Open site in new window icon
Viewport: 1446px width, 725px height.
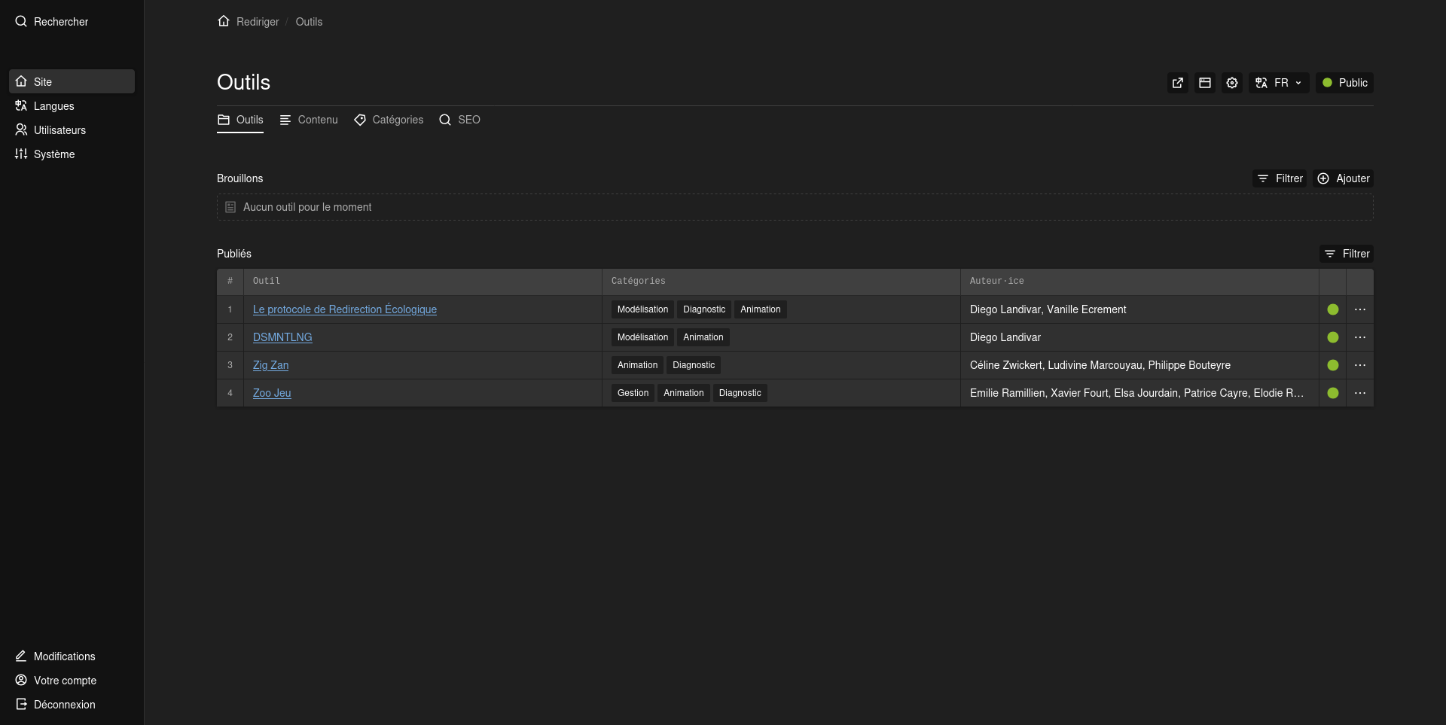click(x=1178, y=83)
